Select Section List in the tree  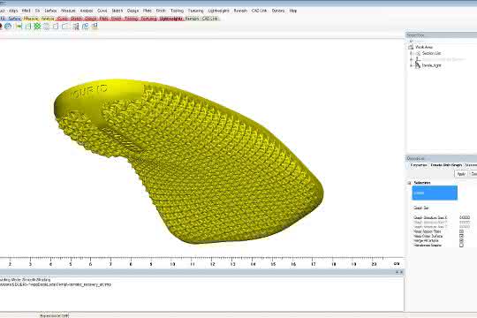click(431, 53)
